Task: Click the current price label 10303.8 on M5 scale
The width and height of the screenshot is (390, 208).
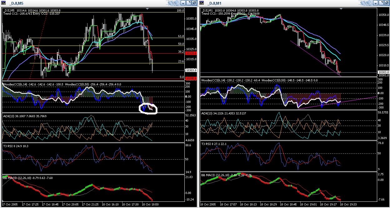Action: point(191,70)
